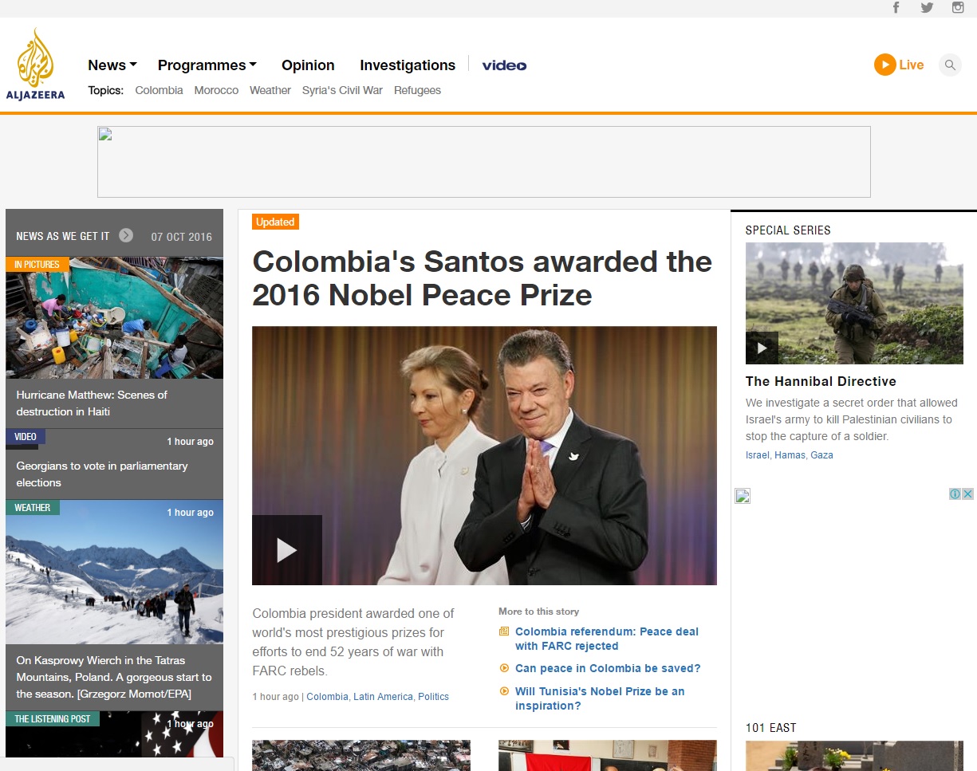Click the Politics tag
977x771 pixels.
tap(433, 697)
